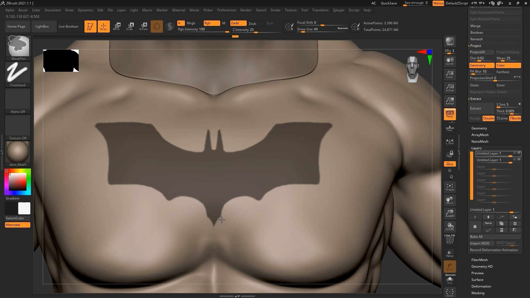This screenshot has width=530, height=298.
Task: Collapse the Extract section
Action: click(x=475, y=99)
